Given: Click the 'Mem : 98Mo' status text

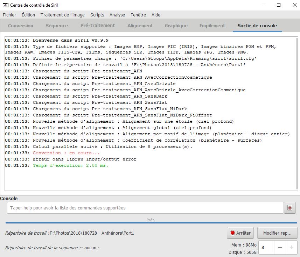Looking at the screenshot, I should (x=244, y=245).
